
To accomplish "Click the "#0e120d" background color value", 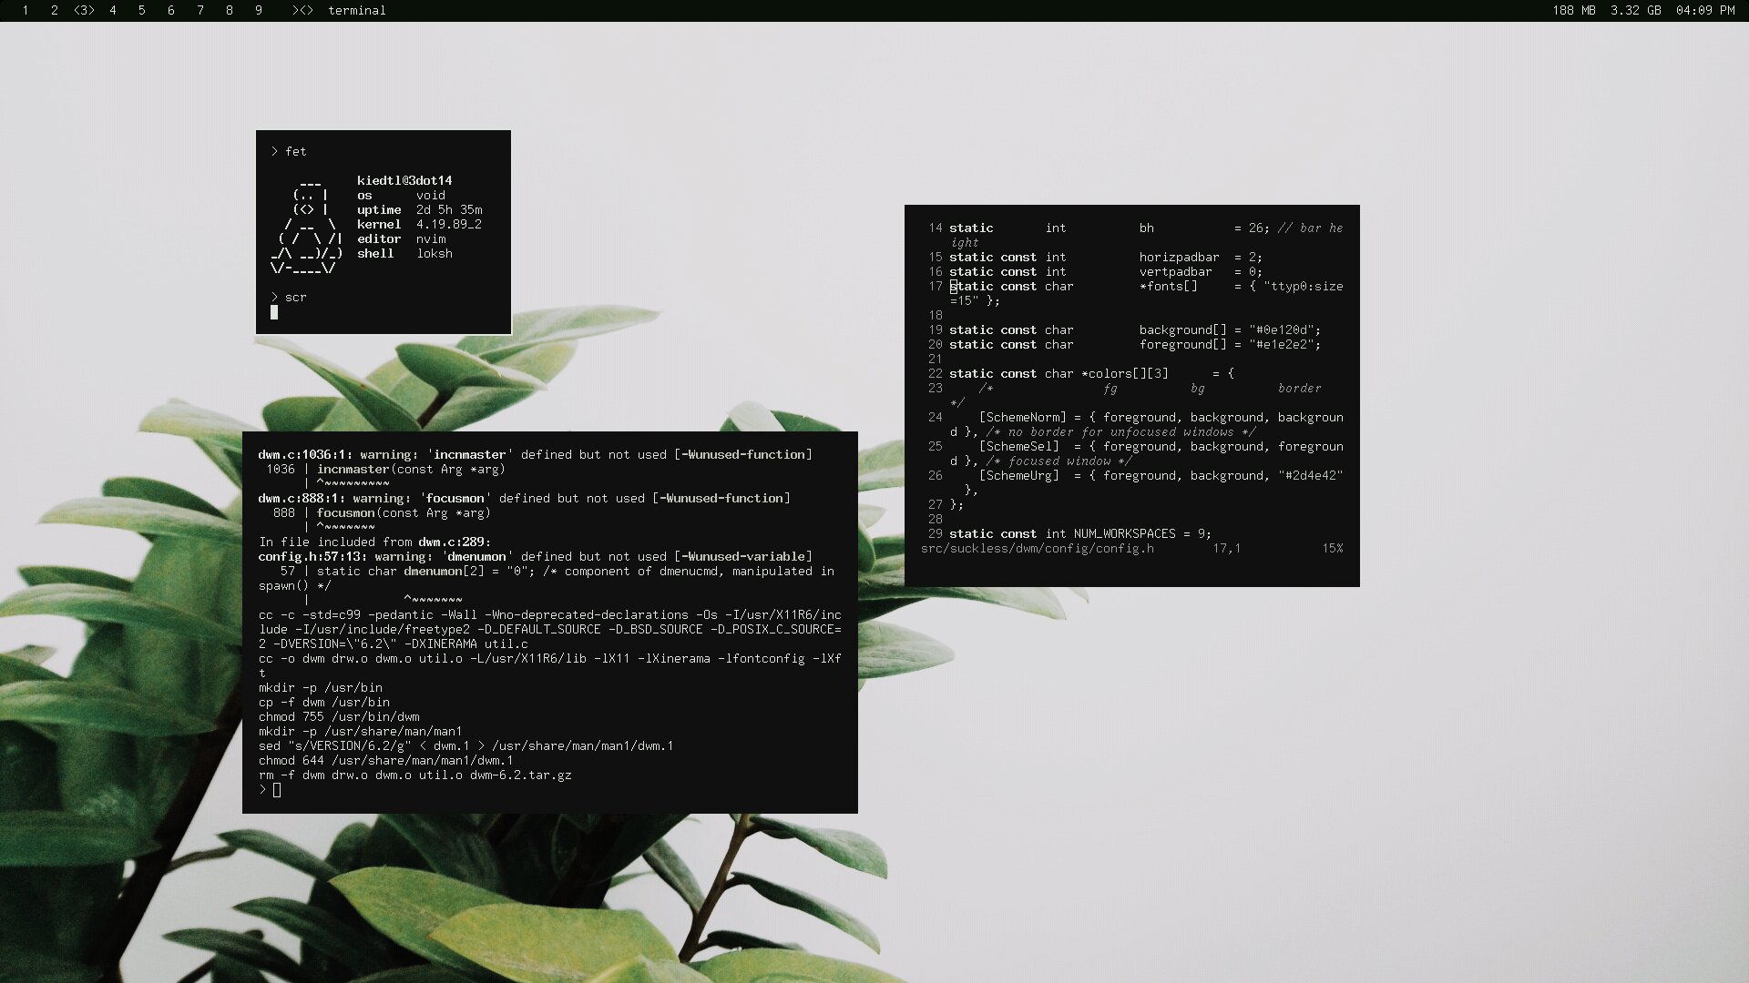I will [x=1281, y=330].
